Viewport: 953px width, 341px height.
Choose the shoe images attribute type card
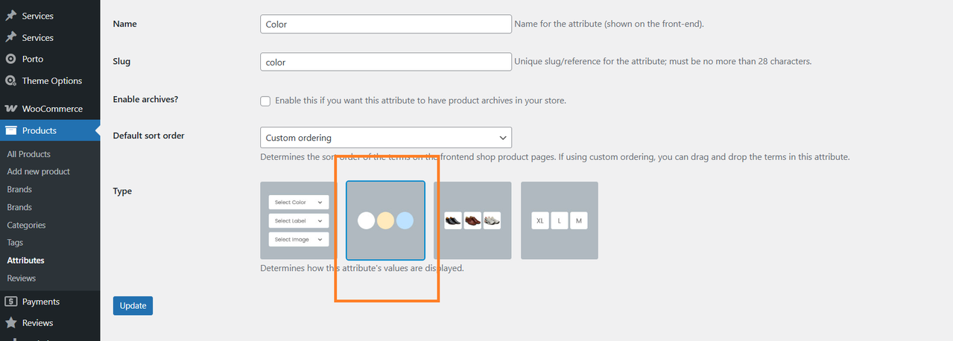tap(472, 220)
